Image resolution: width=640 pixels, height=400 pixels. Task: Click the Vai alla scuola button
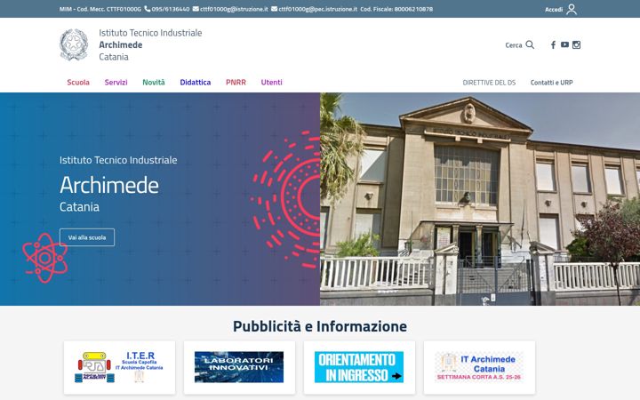pos(87,237)
